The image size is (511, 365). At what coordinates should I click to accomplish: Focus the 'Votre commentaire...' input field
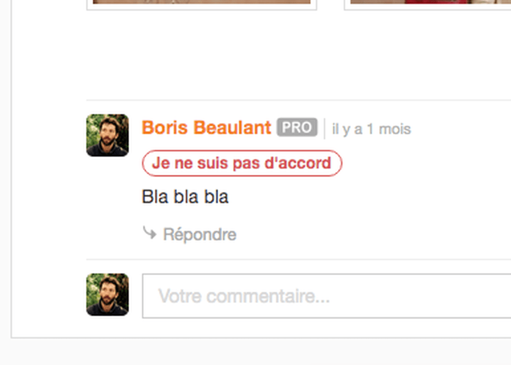click(x=326, y=296)
